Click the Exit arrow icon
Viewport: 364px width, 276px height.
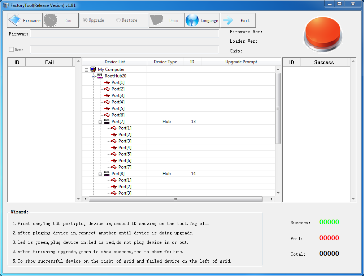coord(228,20)
